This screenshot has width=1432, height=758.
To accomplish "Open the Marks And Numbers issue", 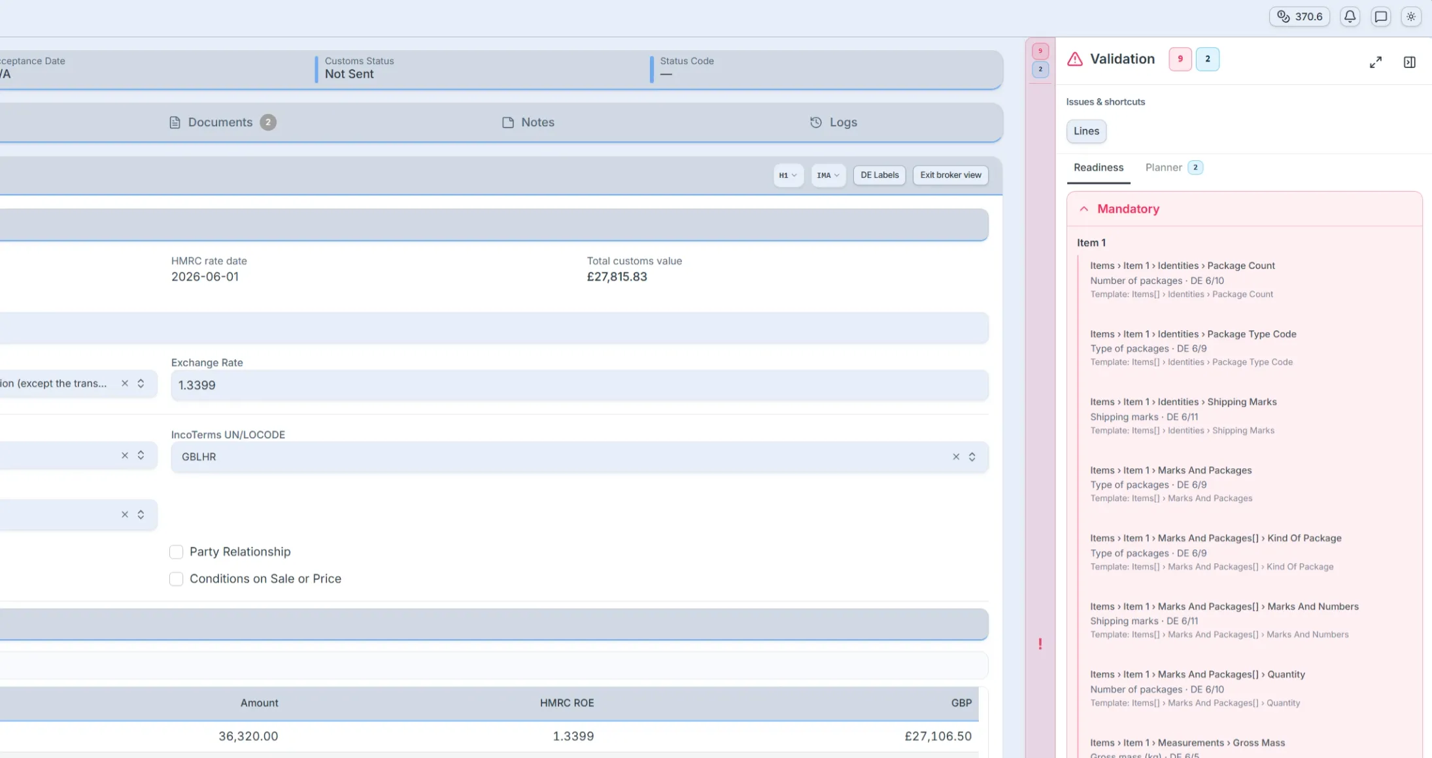I will click(x=1224, y=620).
